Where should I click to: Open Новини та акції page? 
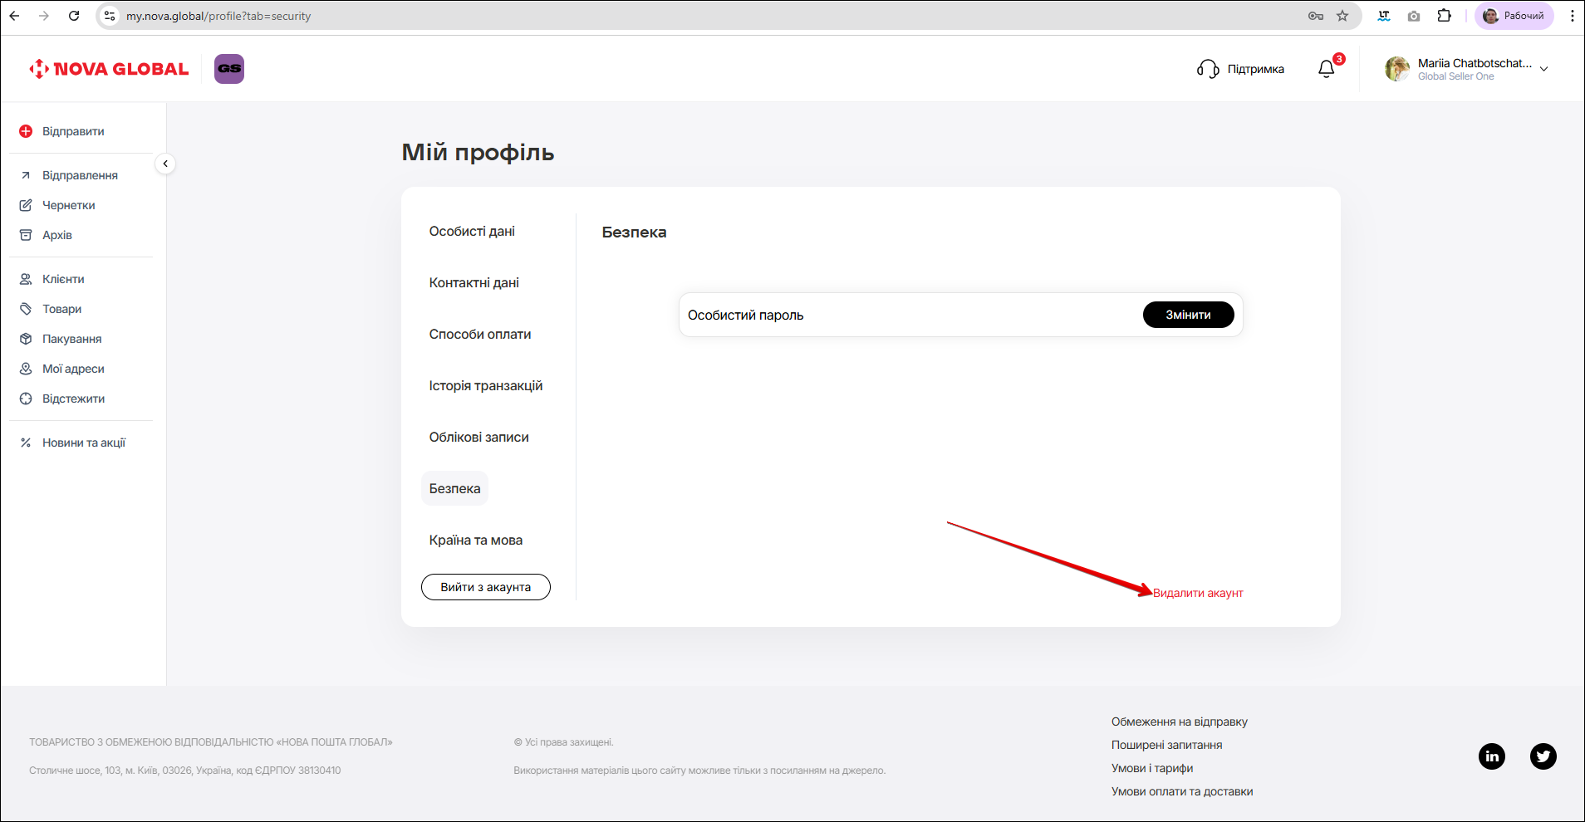[84, 443]
